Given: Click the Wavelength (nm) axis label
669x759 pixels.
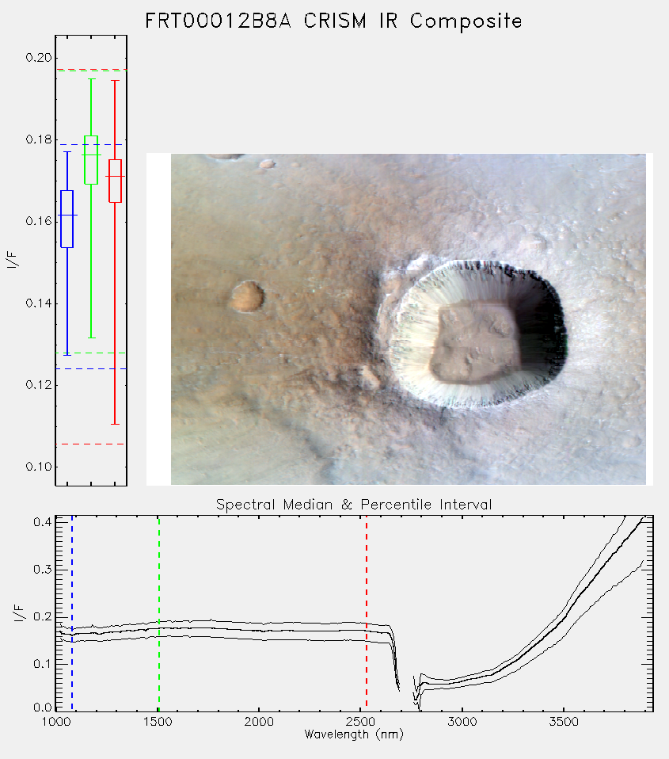Looking at the screenshot, I should click(x=354, y=734).
